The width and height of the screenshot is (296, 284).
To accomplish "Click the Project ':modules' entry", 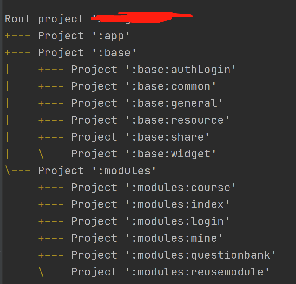I will coord(97,171).
